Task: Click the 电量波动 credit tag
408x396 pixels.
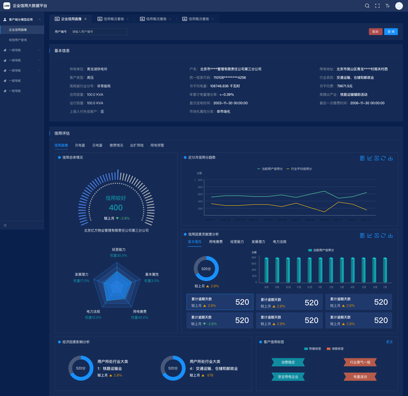Action: pyautogui.click(x=360, y=377)
